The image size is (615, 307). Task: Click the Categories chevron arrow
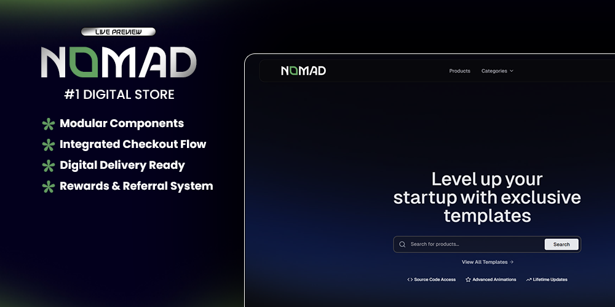[511, 71]
